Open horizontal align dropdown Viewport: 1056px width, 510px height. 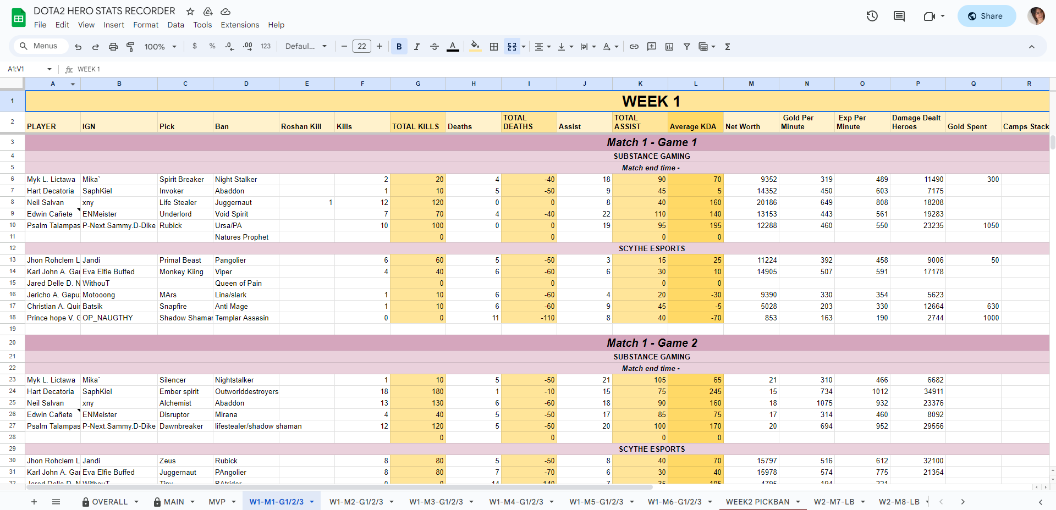coord(542,47)
